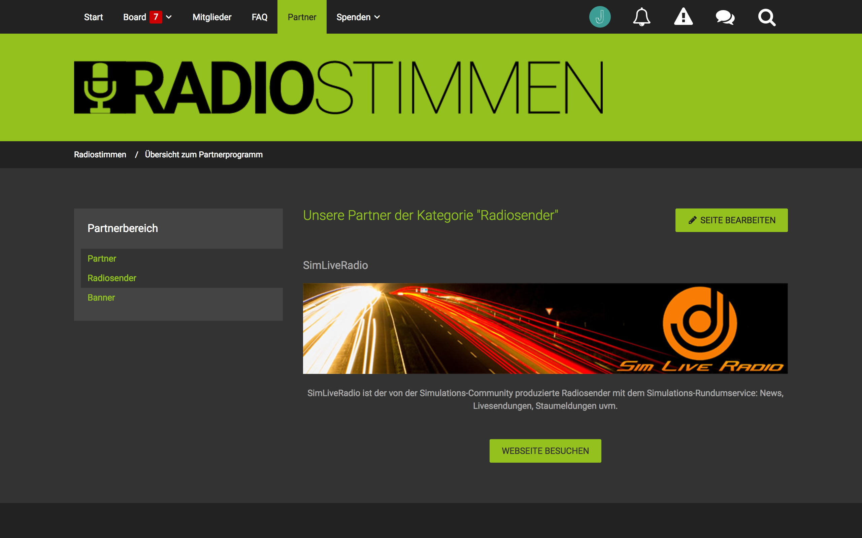Follow the Radiostimmen breadcrumb link
Viewport: 862px width, 538px height.
click(100, 154)
